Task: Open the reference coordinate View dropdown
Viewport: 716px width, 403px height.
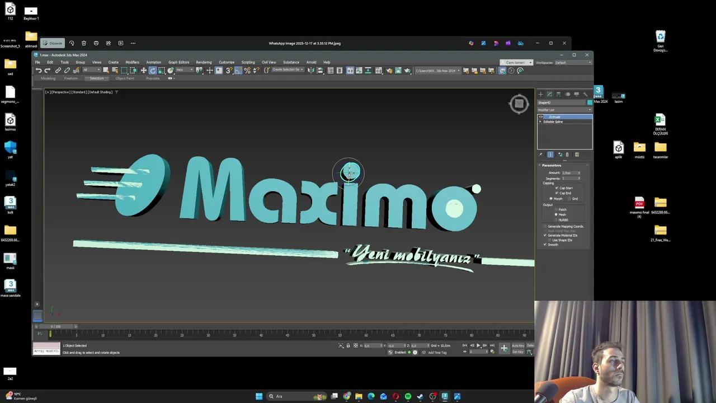Action: click(x=184, y=71)
